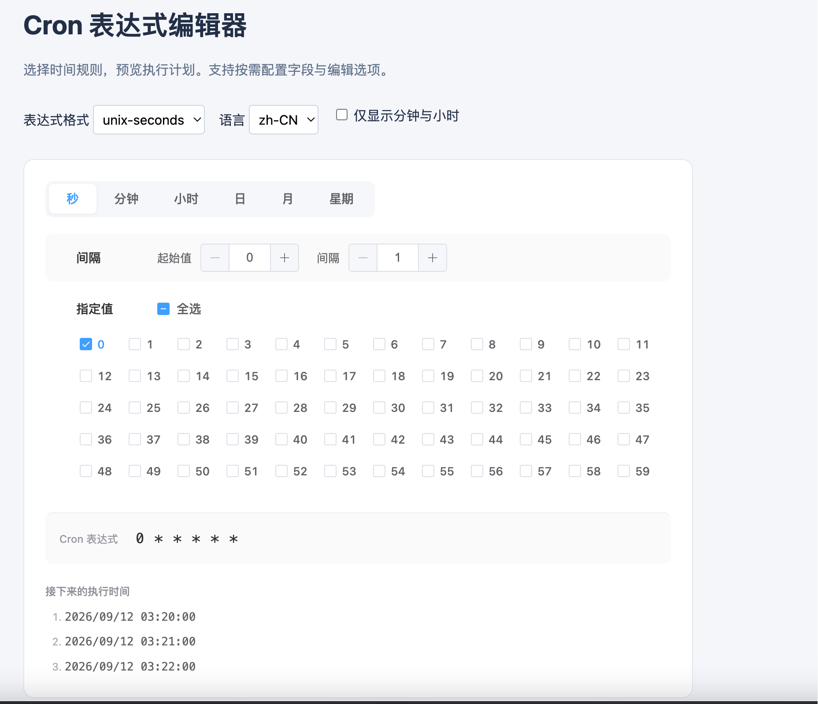Click the cron expression text 0 * * * * *

pyautogui.click(x=187, y=538)
